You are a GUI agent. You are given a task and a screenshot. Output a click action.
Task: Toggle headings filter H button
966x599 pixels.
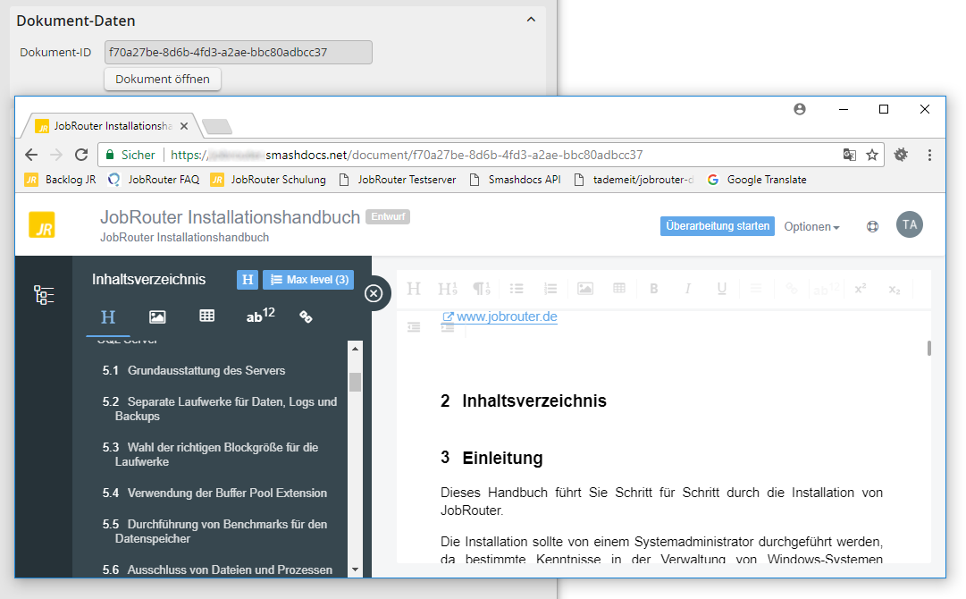pyautogui.click(x=248, y=280)
